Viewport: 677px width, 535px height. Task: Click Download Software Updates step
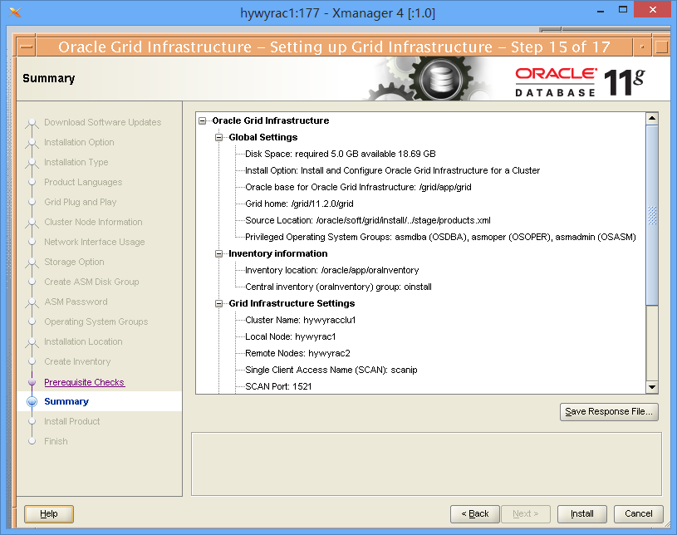click(x=102, y=122)
